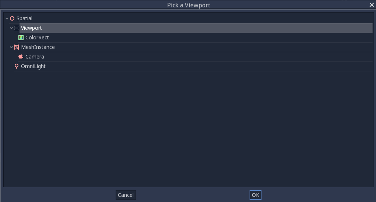Click the green ColorRect node icon

click(21, 38)
